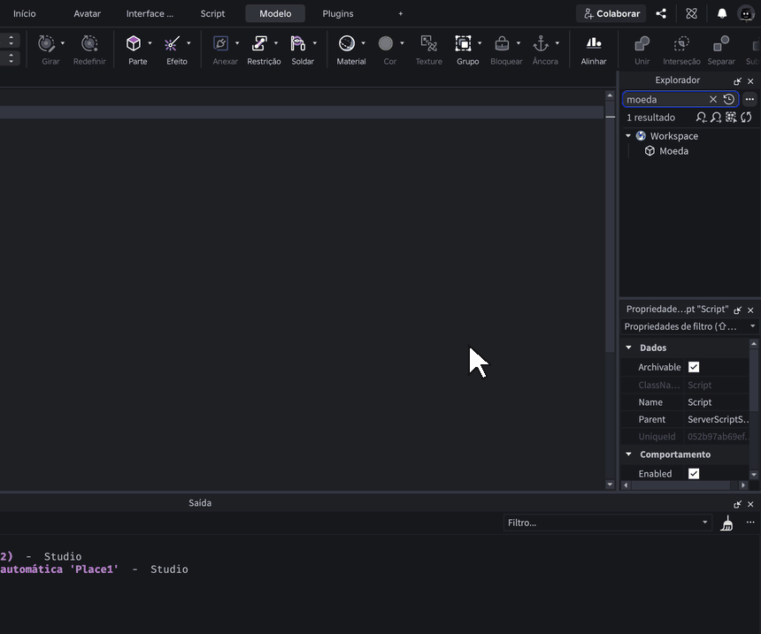This screenshot has width=761, height=634.
Task: Select the Girar (rotate) tool icon
Action: click(47, 43)
